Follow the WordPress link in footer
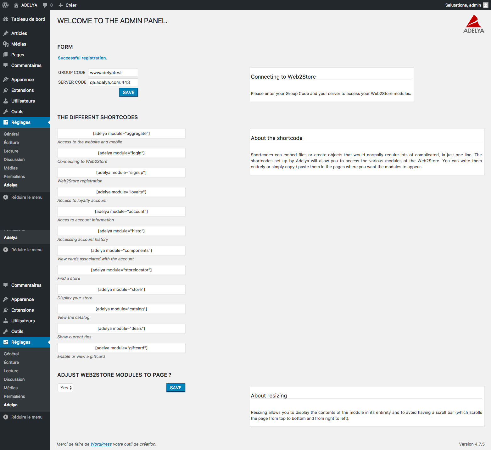 click(101, 444)
